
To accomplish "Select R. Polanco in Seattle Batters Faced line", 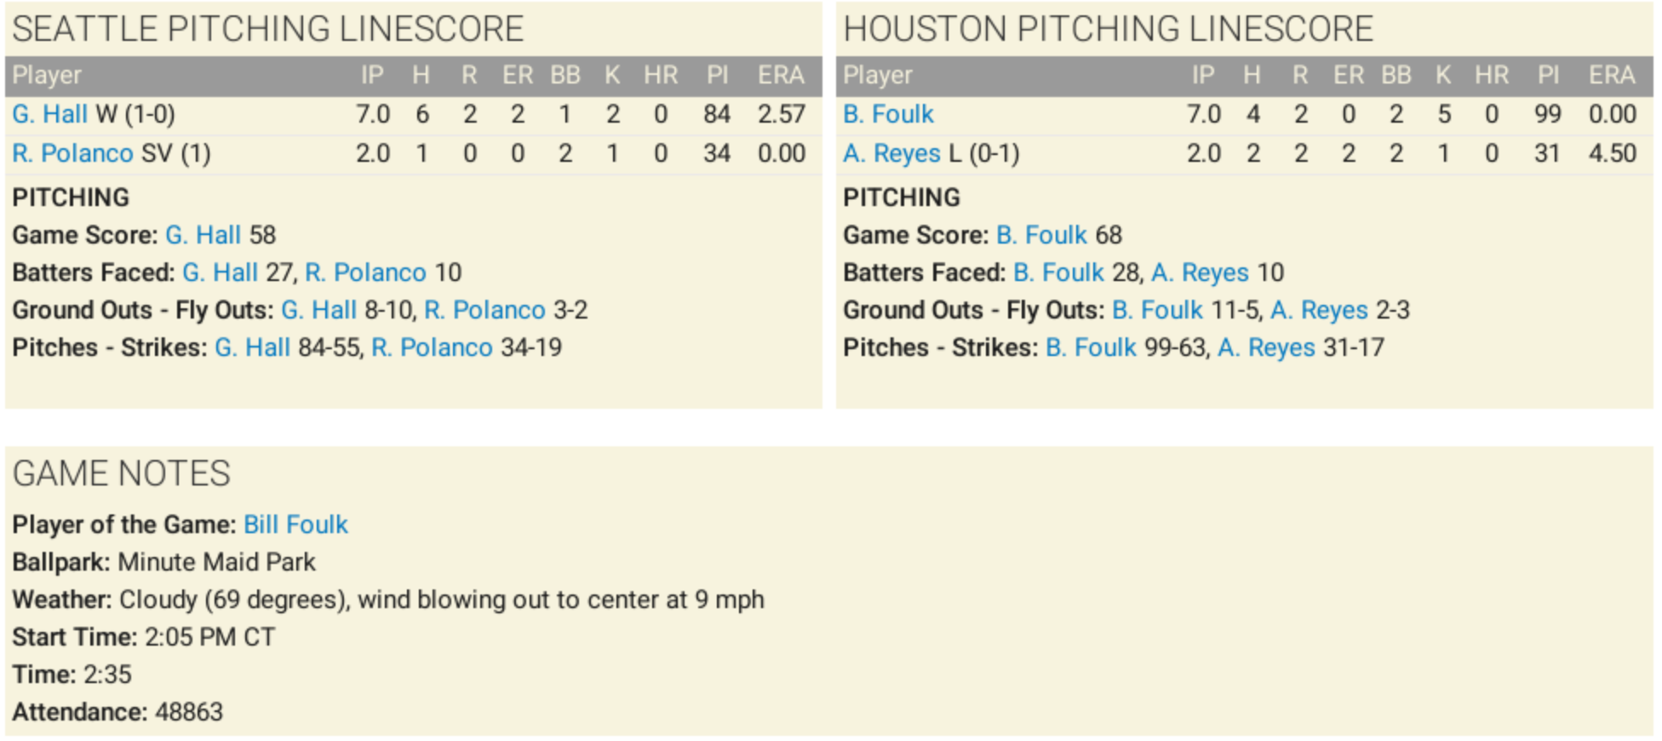I will click(x=365, y=273).
